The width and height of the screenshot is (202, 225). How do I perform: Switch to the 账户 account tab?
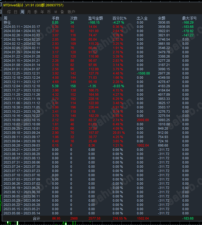pos(71,12)
